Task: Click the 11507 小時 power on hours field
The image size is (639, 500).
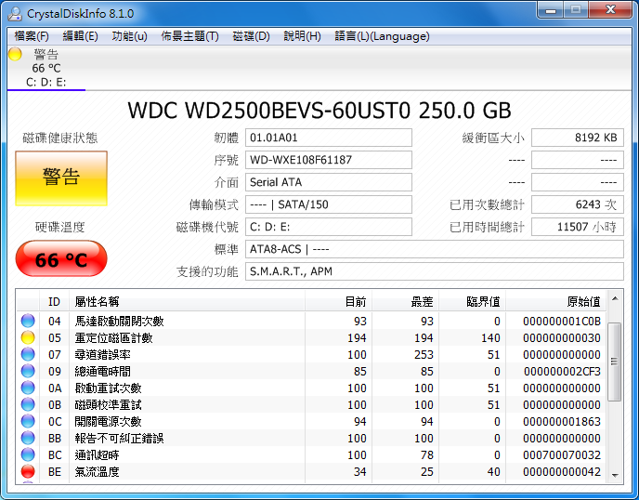Action: (578, 227)
